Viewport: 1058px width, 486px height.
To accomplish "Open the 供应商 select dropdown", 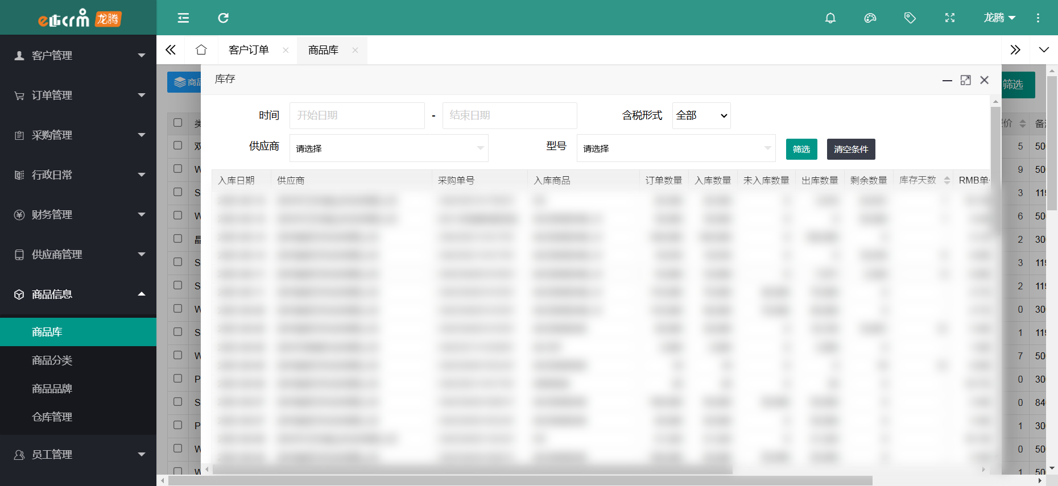I will (389, 148).
